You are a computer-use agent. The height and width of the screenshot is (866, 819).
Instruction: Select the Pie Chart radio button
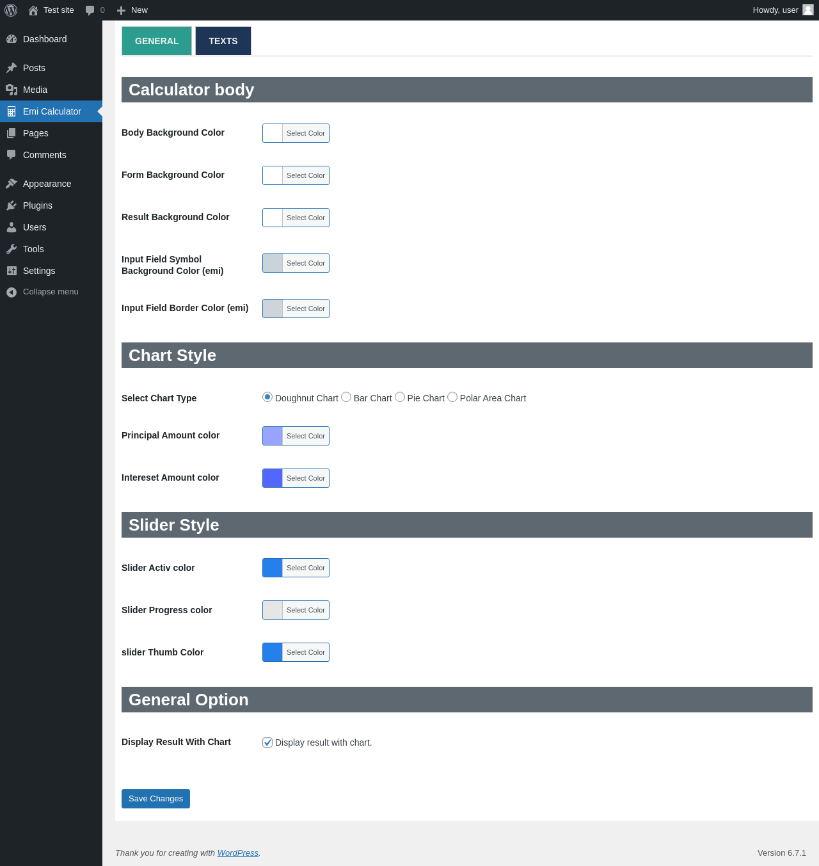(400, 397)
